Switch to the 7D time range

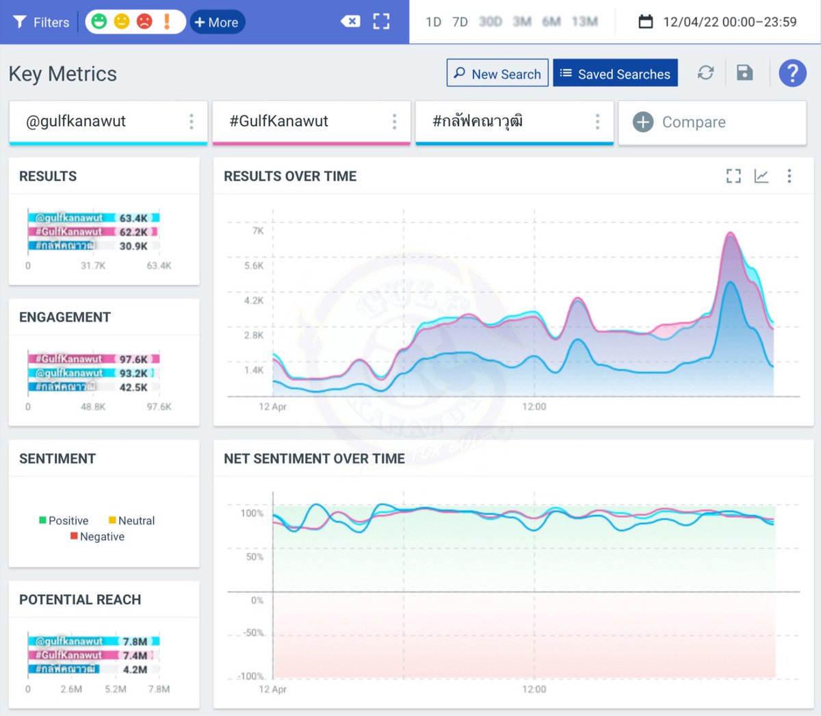[460, 21]
